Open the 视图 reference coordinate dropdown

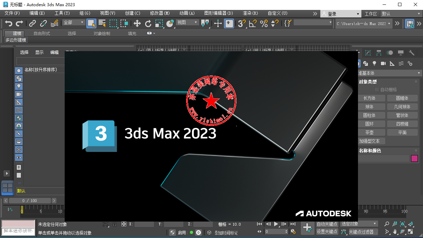point(187,22)
